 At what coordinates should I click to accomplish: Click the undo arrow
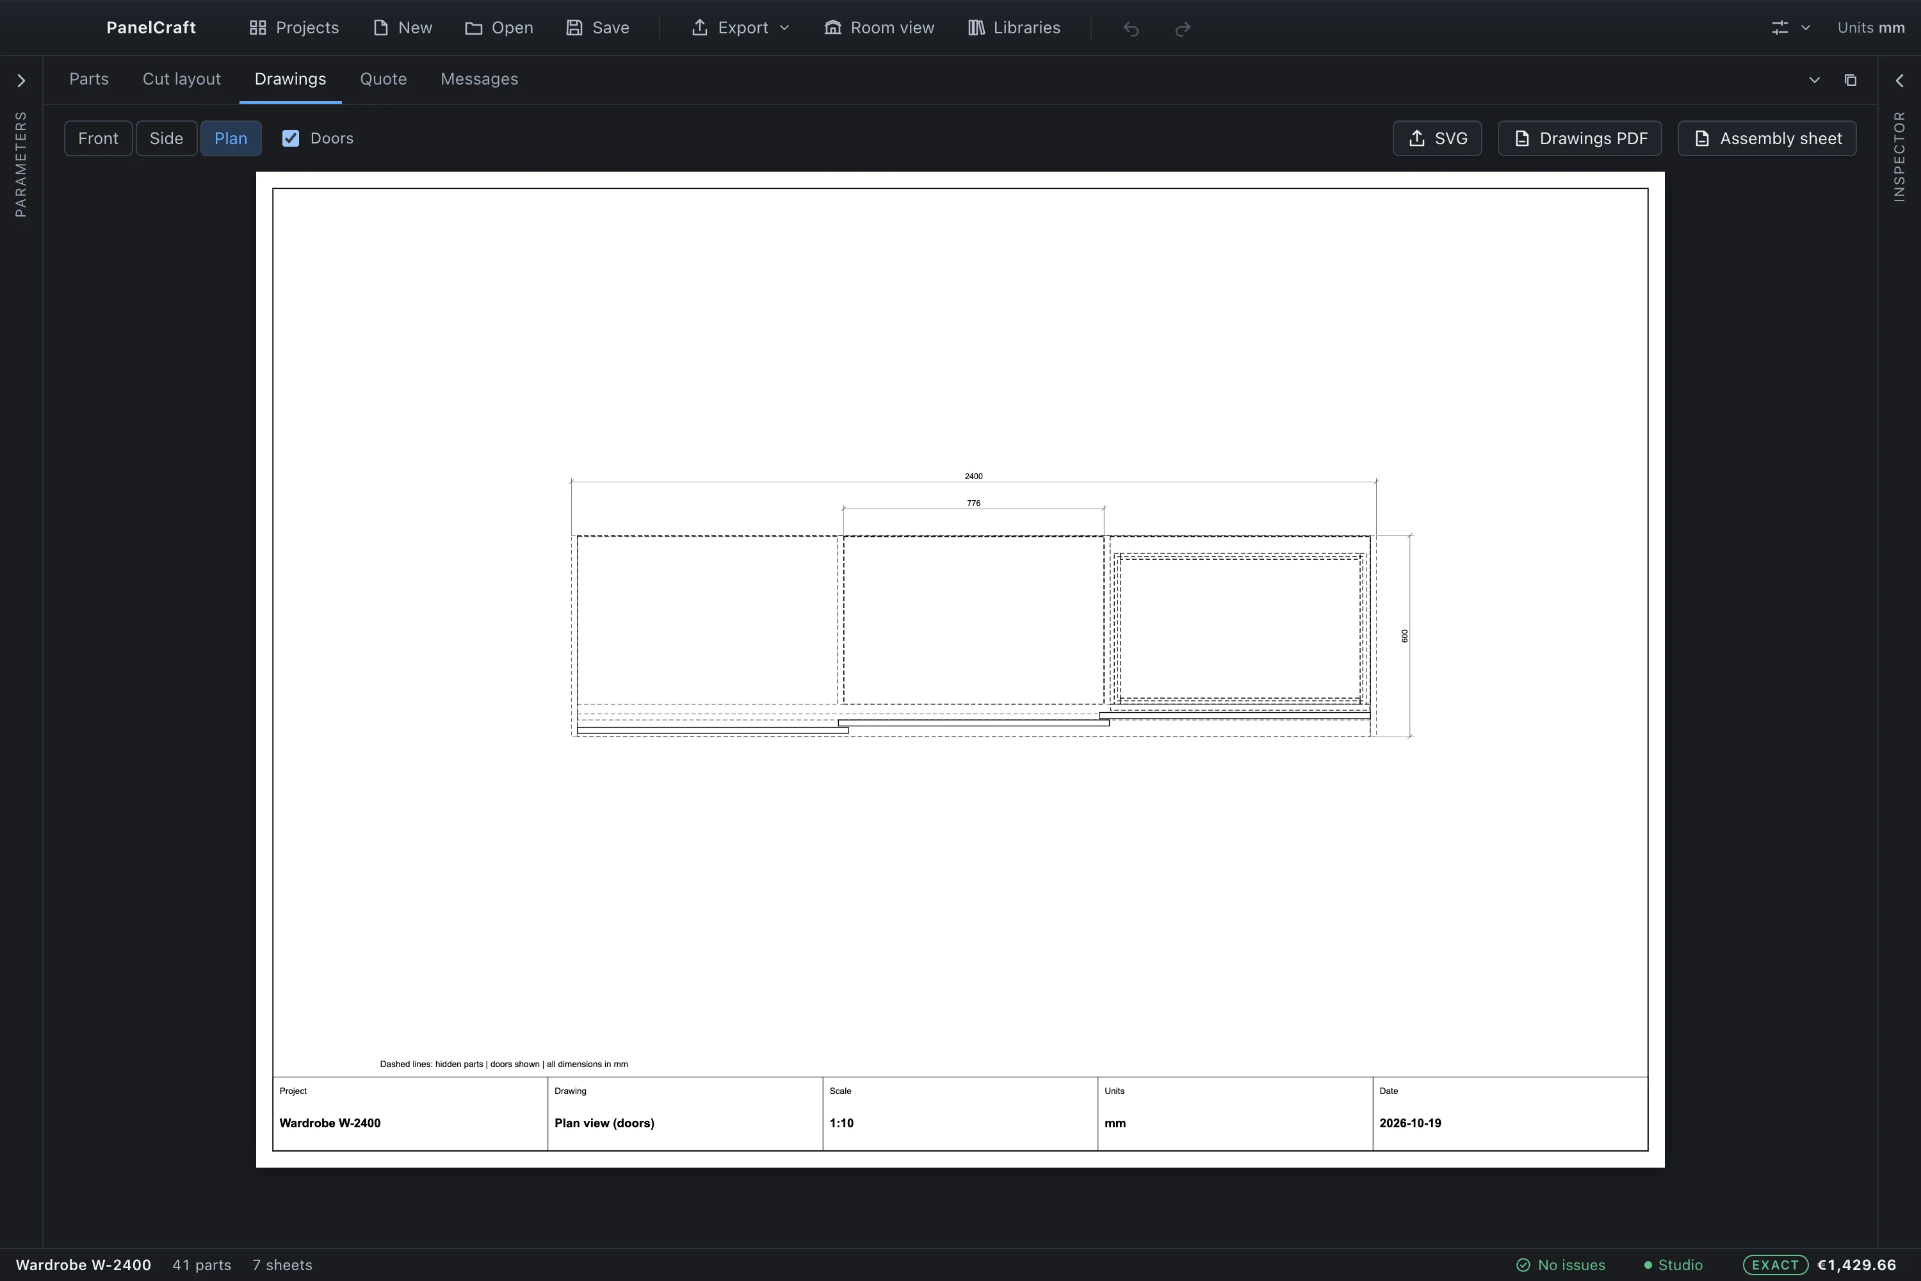click(1131, 29)
